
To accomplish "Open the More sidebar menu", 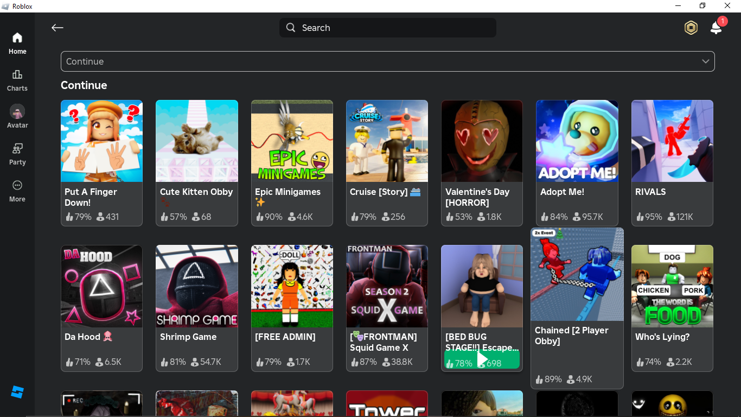I will [x=17, y=191].
